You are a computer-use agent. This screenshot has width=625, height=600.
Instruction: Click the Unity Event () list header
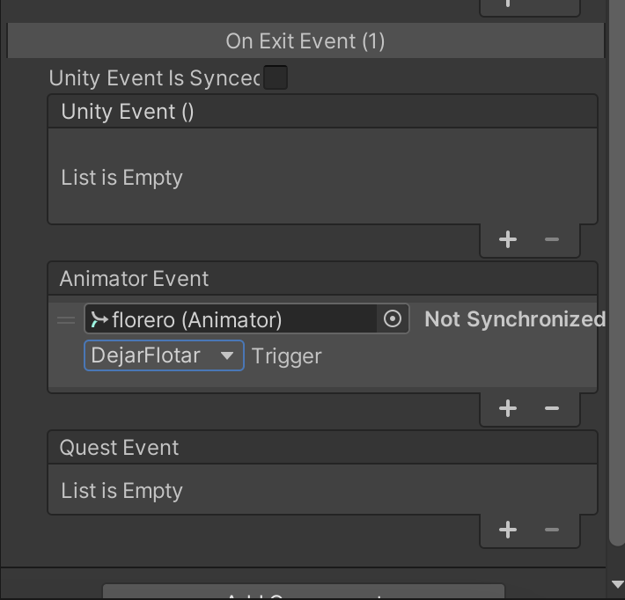[322, 111]
